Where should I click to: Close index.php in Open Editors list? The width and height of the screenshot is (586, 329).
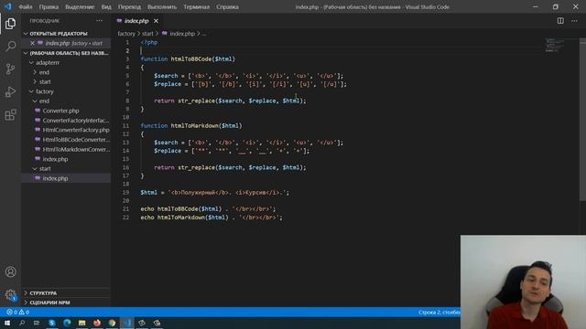(x=32, y=43)
